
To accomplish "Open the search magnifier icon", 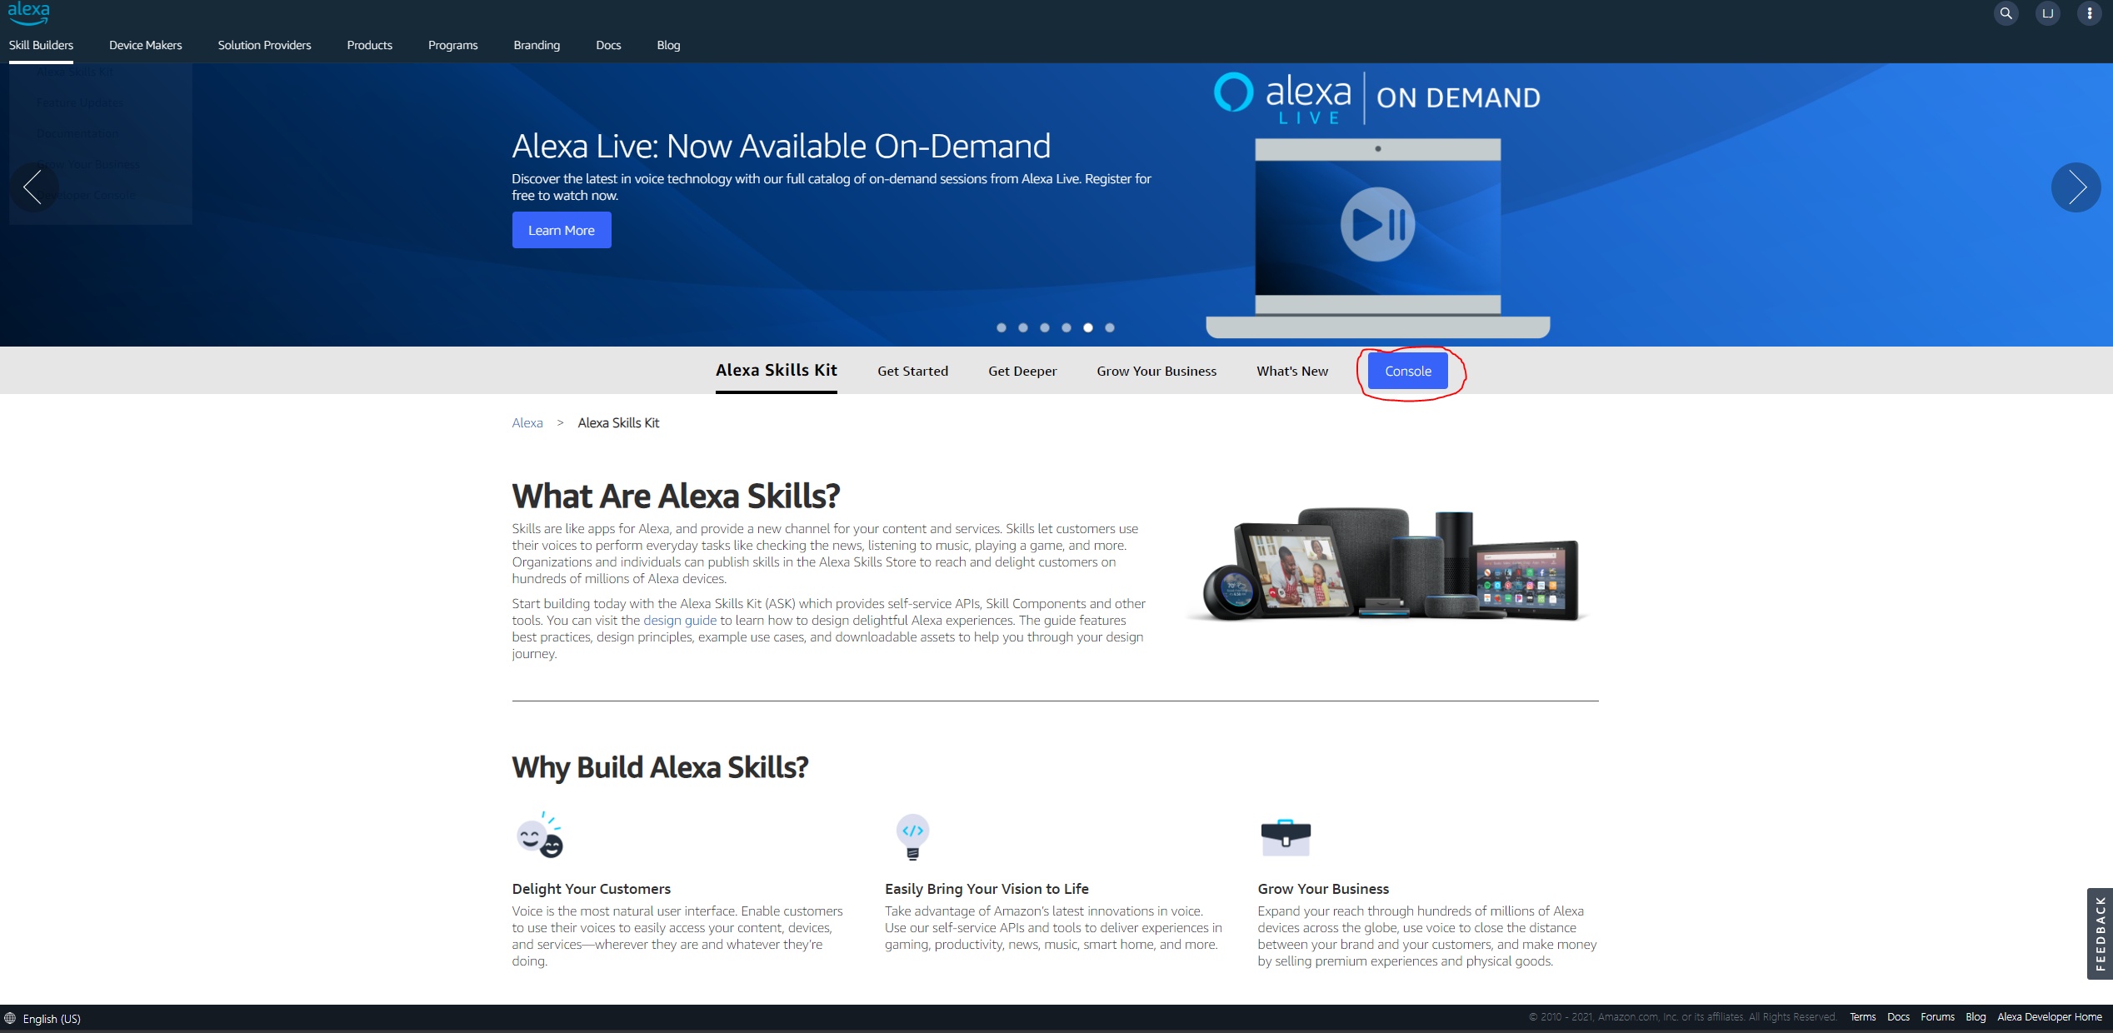I will click(2006, 13).
